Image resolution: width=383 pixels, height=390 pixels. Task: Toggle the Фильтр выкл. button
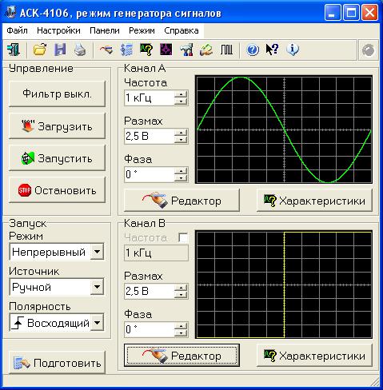coord(57,94)
